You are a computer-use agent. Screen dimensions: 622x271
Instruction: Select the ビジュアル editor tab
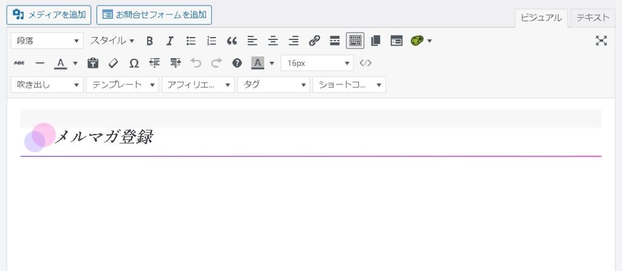click(x=541, y=18)
